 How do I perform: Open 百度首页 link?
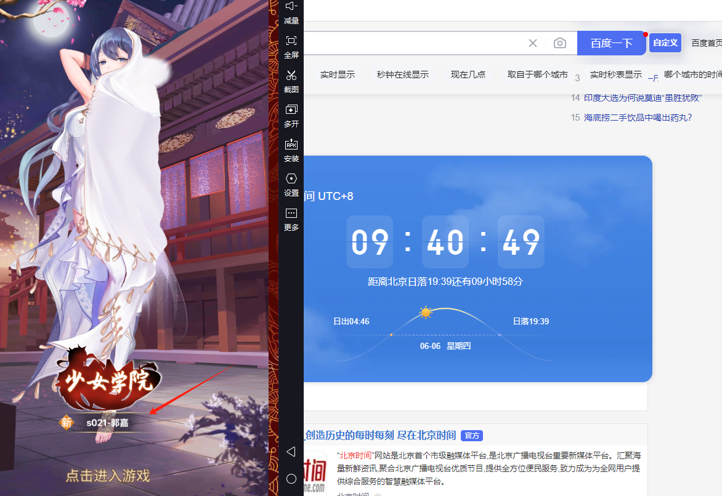click(x=707, y=43)
